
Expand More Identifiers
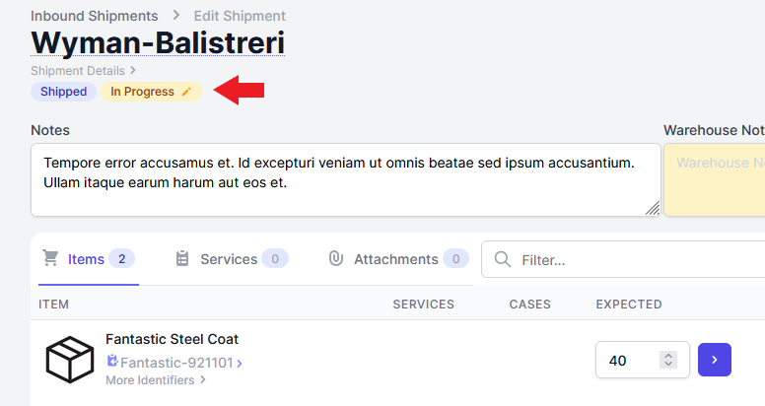pyautogui.click(x=156, y=380)
